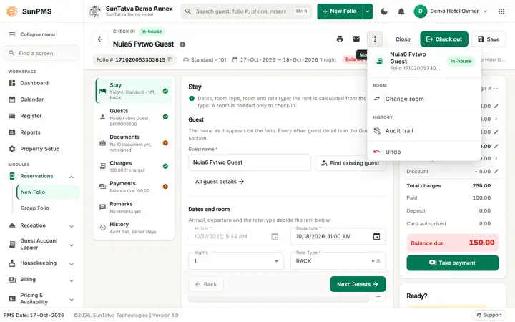Select the Stay section tab
The image size is (515, 322).
(x=134, y=91)
